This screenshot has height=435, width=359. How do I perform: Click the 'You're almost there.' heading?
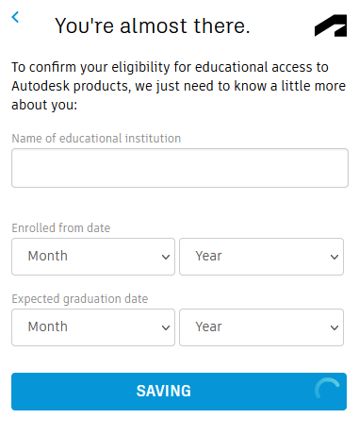click(x=153, y=25)
